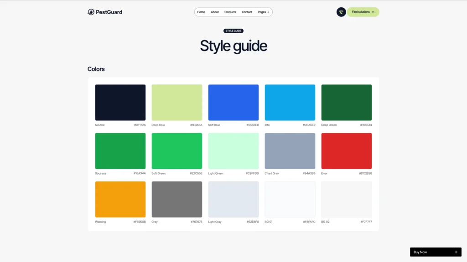This screenshot has width=467, height=262.
Task: Click the hex code #16A34A
Action: (140, 173)
